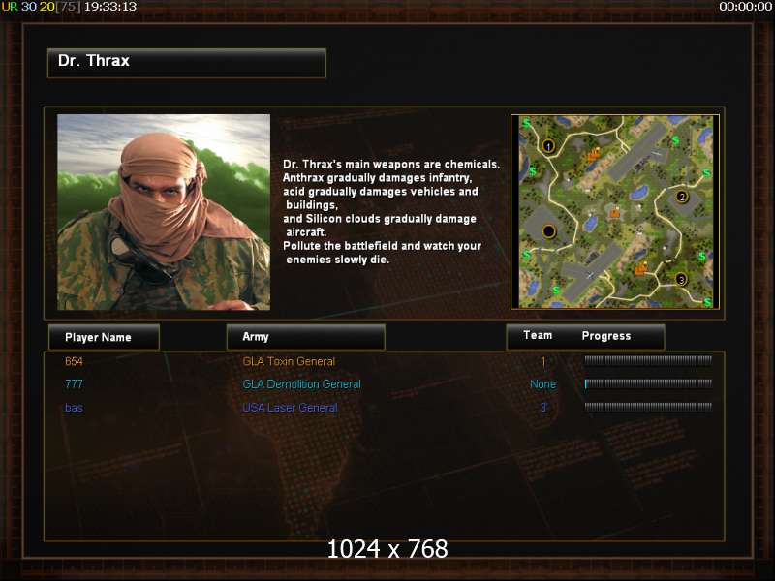Click the orange building icon at map center
The width and height of the screenshot is (775, 581).
click(614, 212)
